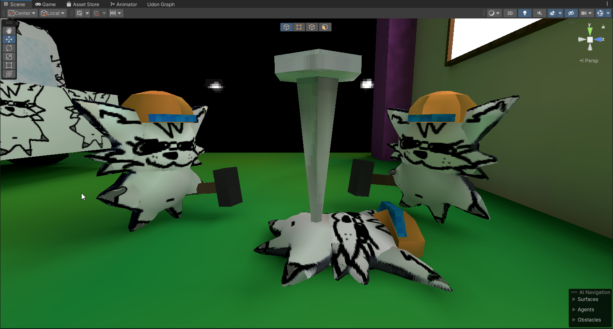Viewport: 613px width, 329px height.
Task: Click ProBuilder face selection mode icon
Action: tap(325, 27)
